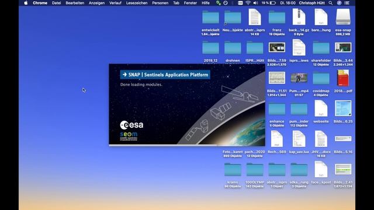This screenshot has width=374, height=210.
Task: Open Spotlight search magnifier
Action: [330, 3]
